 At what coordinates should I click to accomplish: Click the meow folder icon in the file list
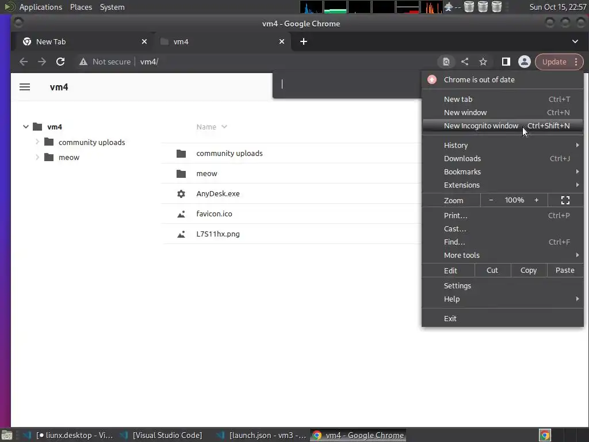coord(181,174)
